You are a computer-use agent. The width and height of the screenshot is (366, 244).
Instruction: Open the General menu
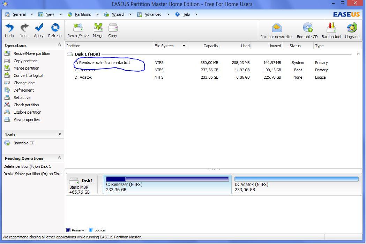pos(19,14)
